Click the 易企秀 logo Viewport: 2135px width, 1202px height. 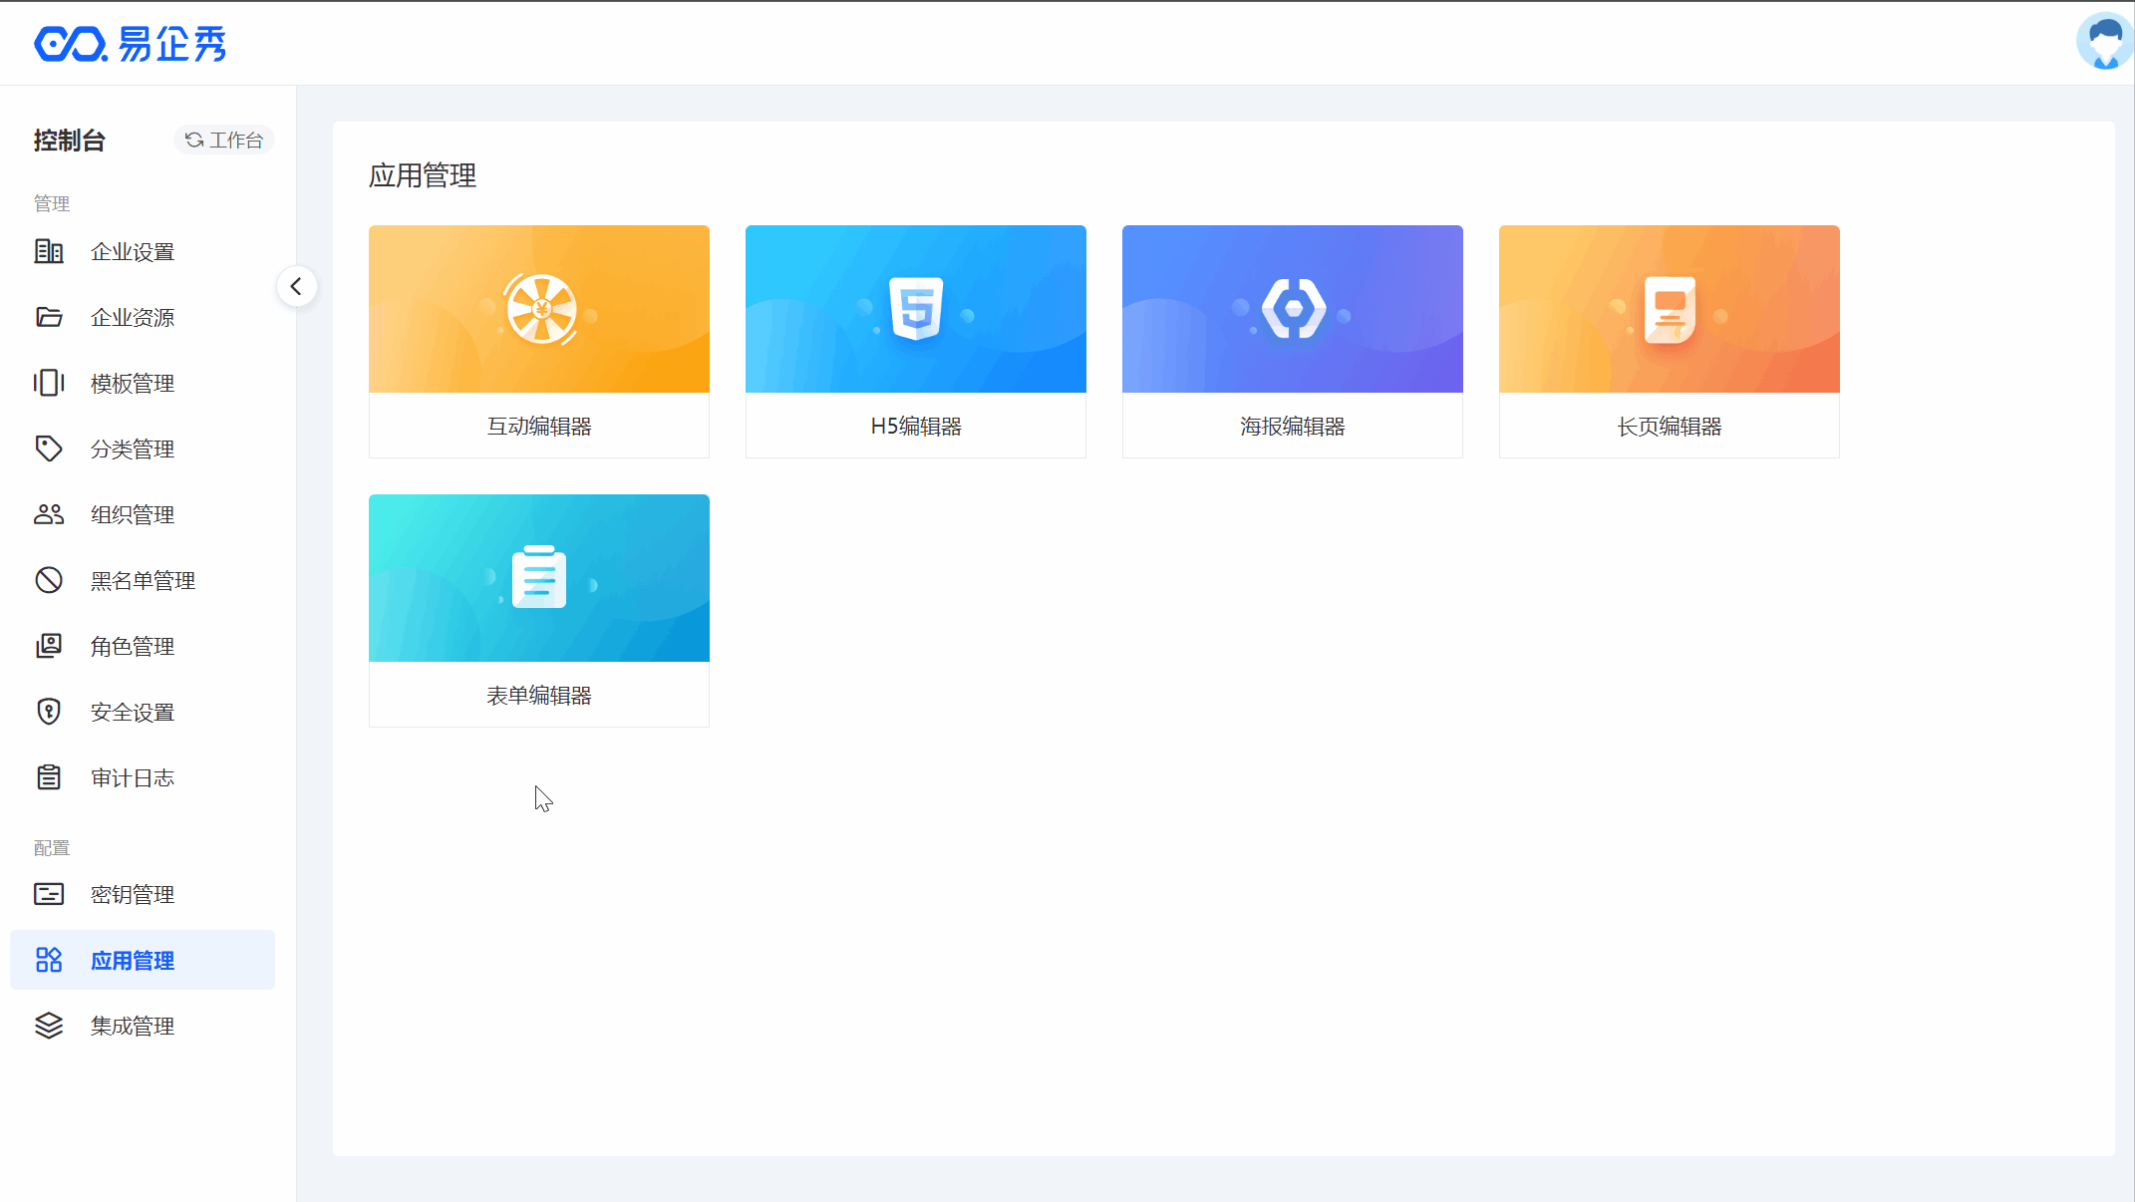click(131, 44)
